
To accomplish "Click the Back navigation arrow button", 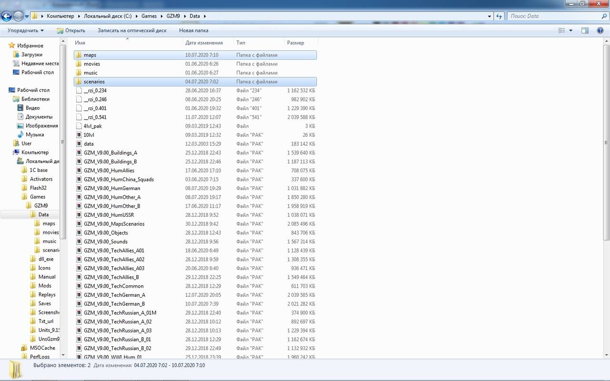I will point(6,16).
